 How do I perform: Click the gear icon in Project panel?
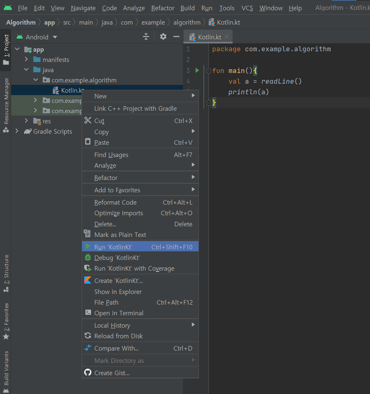point(163,36)
